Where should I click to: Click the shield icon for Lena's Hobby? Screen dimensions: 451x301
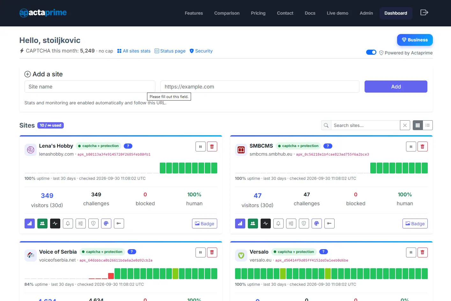tap(93, 224)
